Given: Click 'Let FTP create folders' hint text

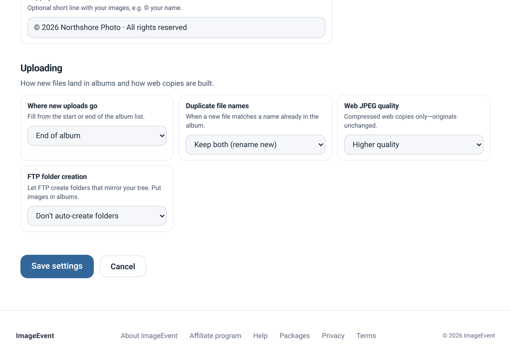Looking at the screenshot, I should pos(94,192).
